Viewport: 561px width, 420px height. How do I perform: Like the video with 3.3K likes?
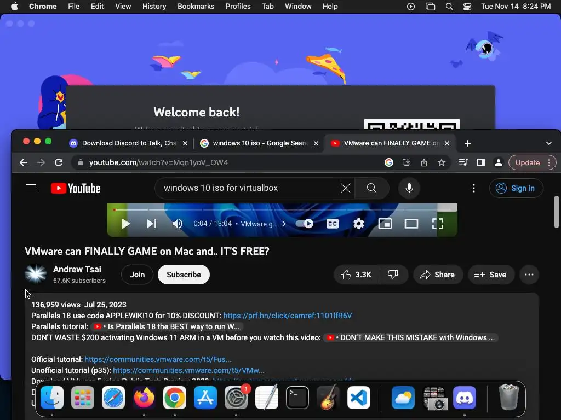click(356, 275)
